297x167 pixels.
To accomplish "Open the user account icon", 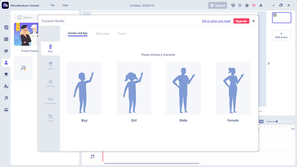I will 261,5.
